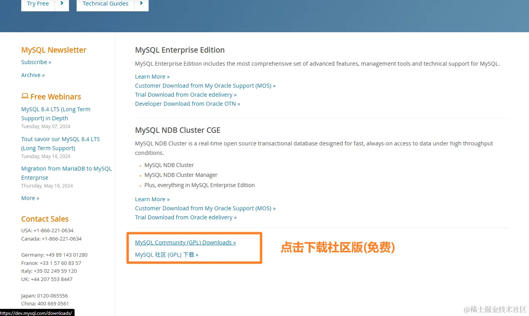
Task: Select the Thursday, May 16, 2024 date
Action: (x=47, y=186)
